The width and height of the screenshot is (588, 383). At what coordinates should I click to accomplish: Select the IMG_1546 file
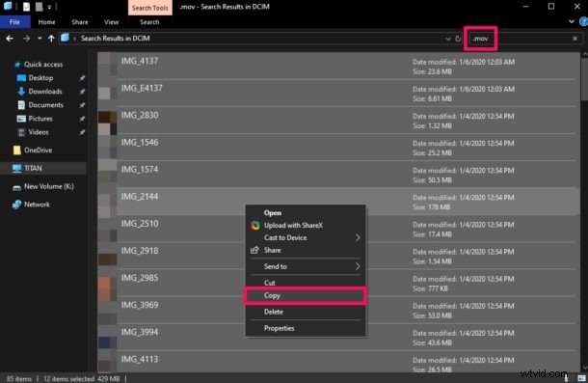click(336, 148)
